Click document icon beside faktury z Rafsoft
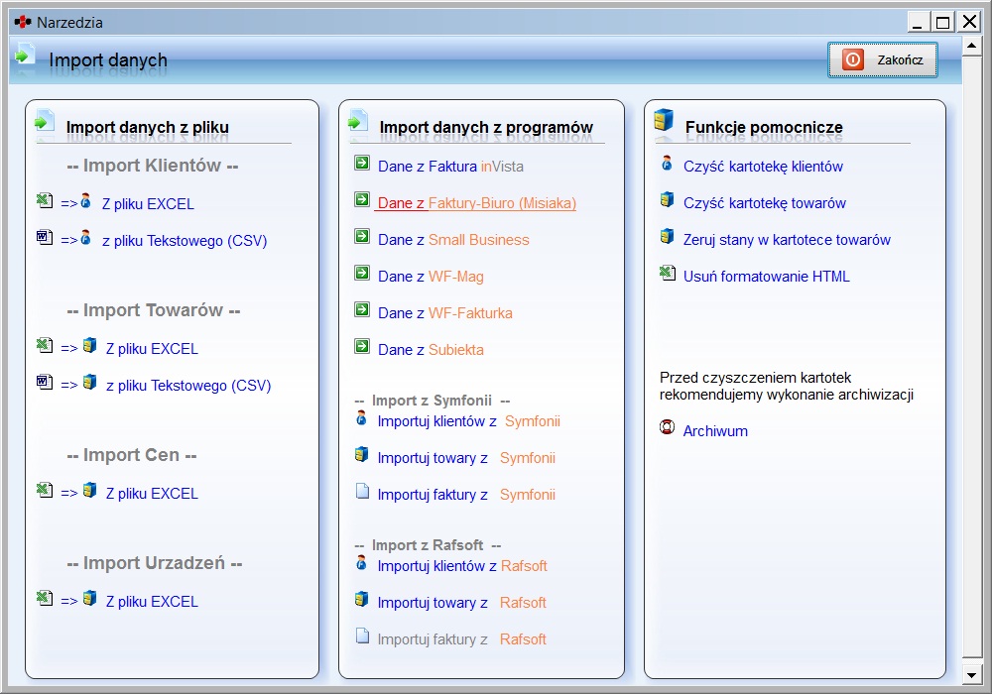The height and width of the screenshot is (694, 992). tap(362, 636)
